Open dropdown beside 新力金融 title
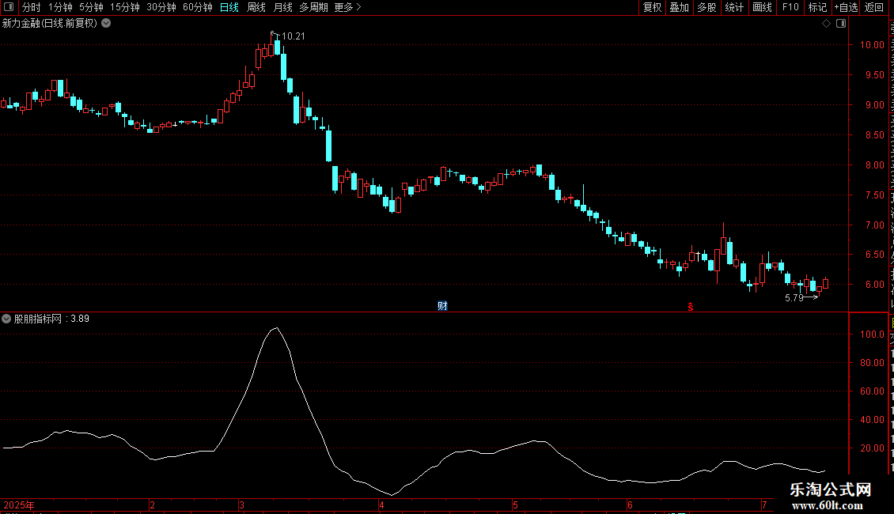 coord(106,24)
